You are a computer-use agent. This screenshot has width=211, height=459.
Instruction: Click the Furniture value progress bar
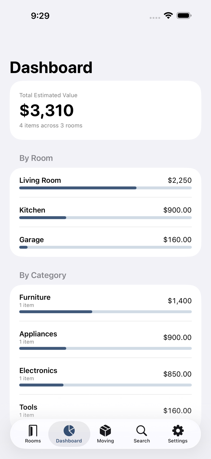pos(105,312)
